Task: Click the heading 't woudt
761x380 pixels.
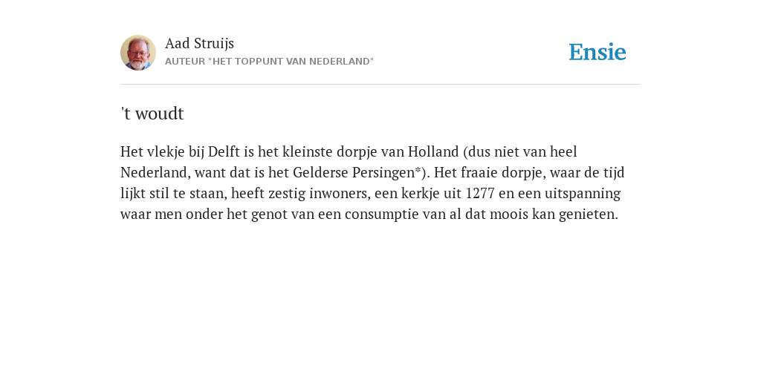Action: (x=152, y=114)
